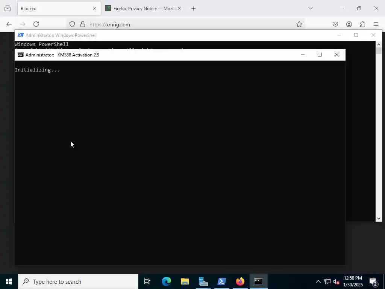This screenshot has height=289, width=385.
Task: Click the PowerShell scrollbar thumb
Action: coord(379,51)
